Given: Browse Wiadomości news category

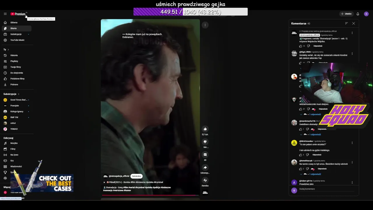Looking at the screenshot, I should point(17,167).
